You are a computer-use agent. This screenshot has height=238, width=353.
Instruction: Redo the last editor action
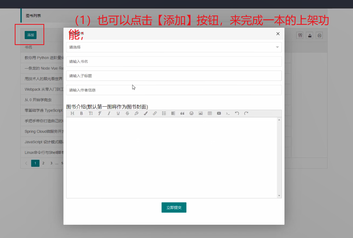pyautogui.click(x=246, y=113)
